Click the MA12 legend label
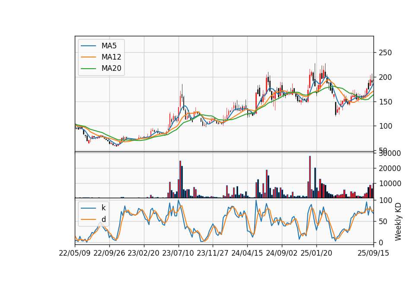This screenshot has width=415, height=298. [111, 57]
